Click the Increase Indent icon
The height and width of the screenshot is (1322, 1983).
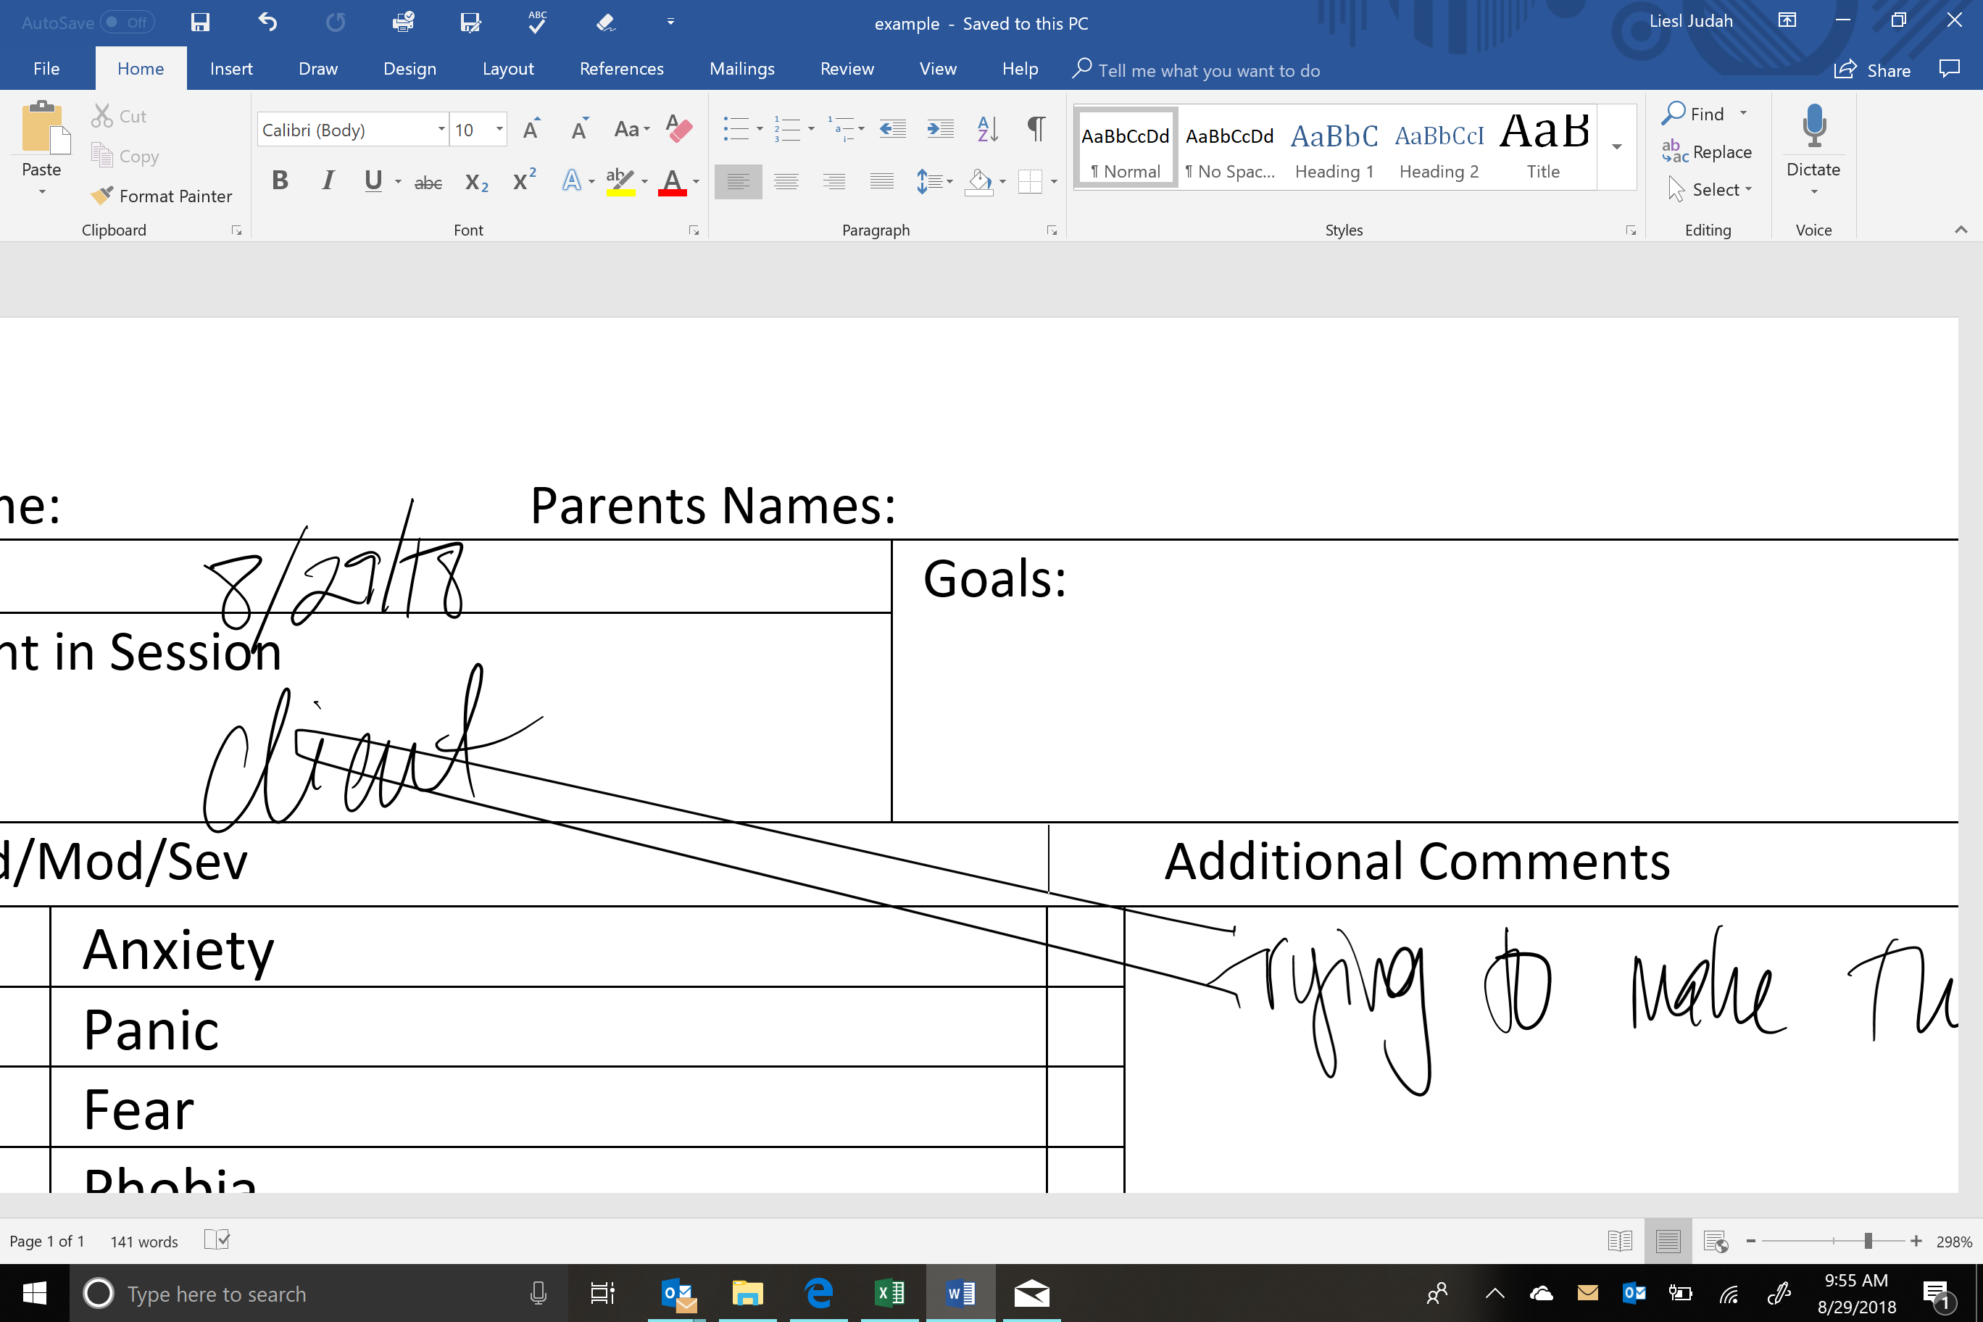(939, 129)
